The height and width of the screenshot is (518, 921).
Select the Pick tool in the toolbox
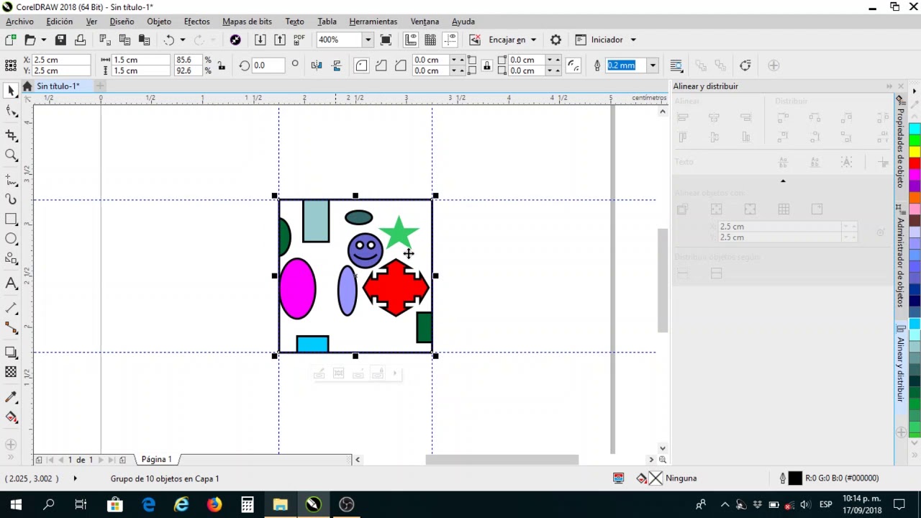click(x=11, y=91)
